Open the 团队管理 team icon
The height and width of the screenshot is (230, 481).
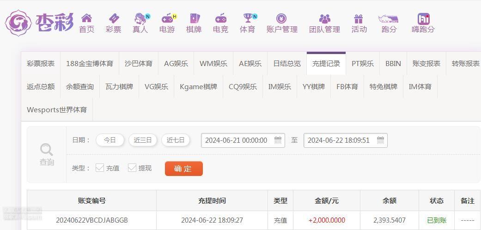[x=324, y=18]
